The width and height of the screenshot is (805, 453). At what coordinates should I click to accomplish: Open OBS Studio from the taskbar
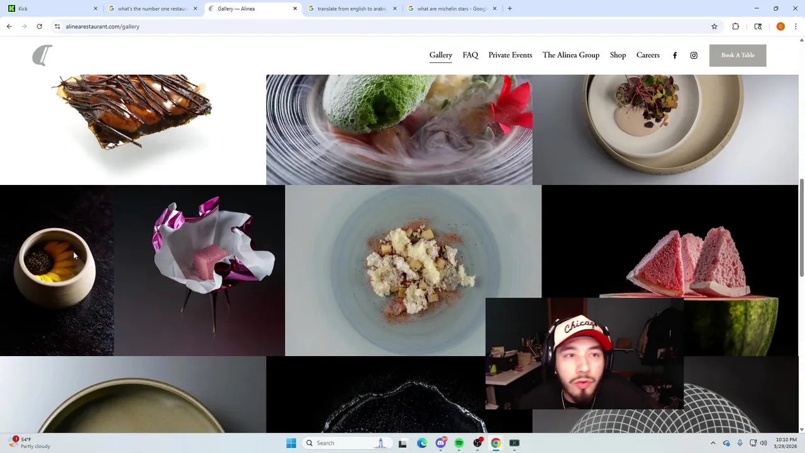click(x=478, y=443)
